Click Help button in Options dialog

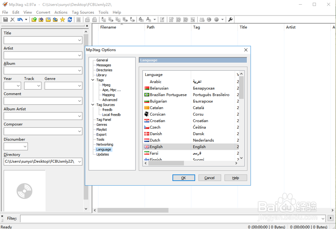[236, 178]
